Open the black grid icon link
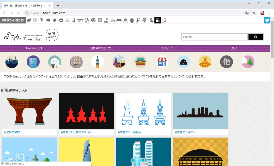 pos(158,20)
